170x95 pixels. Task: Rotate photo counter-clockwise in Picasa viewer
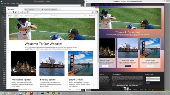pos(140,89)
